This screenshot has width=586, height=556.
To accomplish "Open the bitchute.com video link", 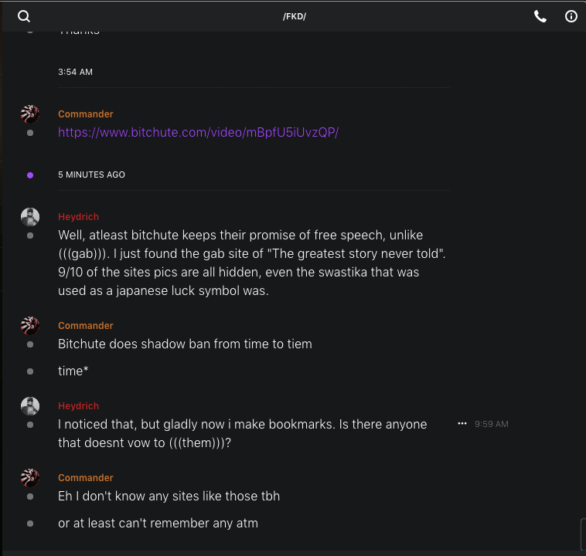I will pyautogui.click(x=198, y=132).
